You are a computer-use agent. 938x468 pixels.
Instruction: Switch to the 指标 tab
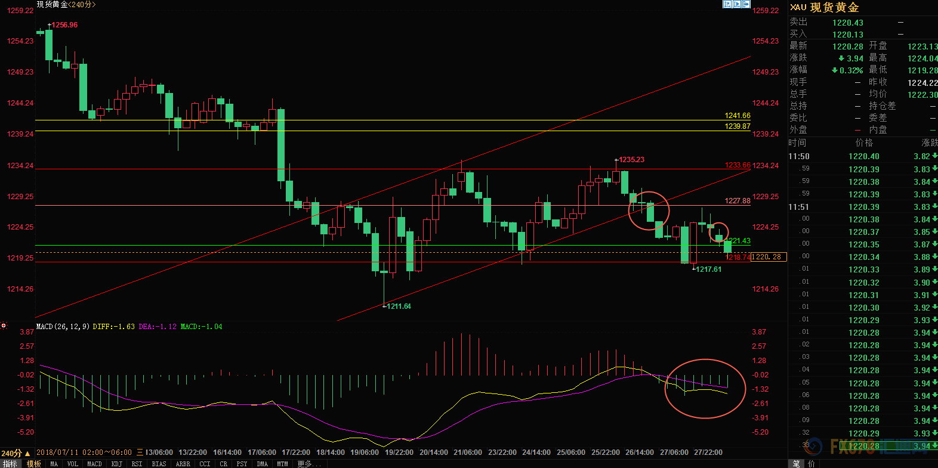pos(10,464)
